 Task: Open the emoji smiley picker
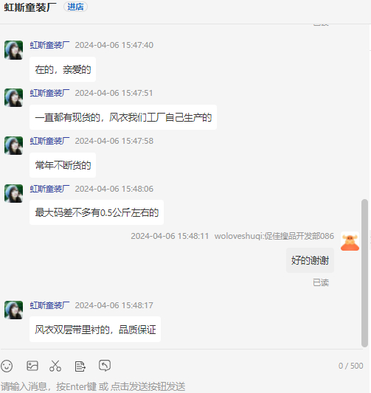tap(7, 366)
